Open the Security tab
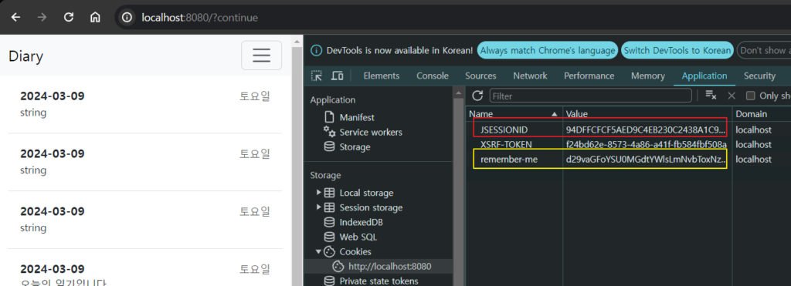The width and height of the screenshot is (791, 286). tap(759, 76)
